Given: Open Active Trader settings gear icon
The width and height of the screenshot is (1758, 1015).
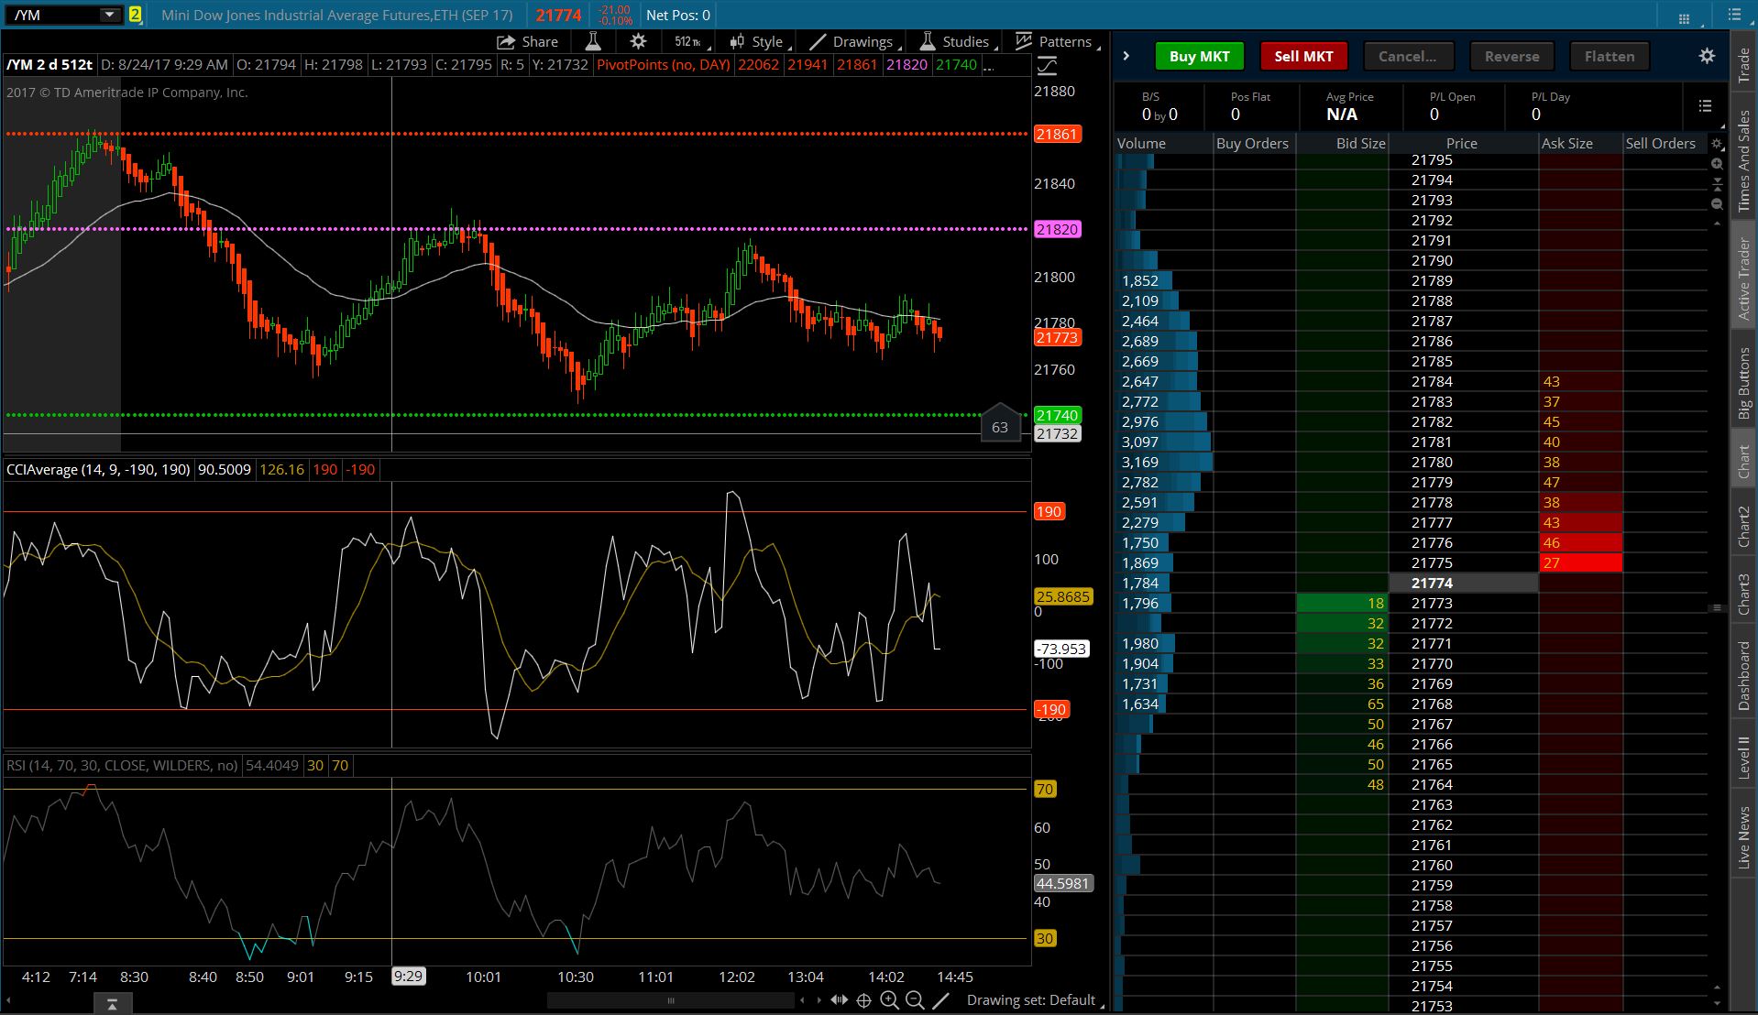Looking at the screenshot, I should (1706, 56).
